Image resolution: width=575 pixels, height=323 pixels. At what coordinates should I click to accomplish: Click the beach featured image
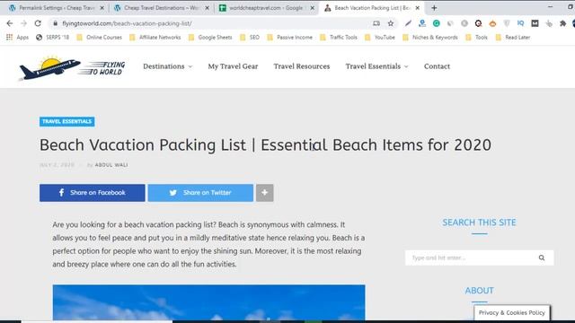[208, 303]
